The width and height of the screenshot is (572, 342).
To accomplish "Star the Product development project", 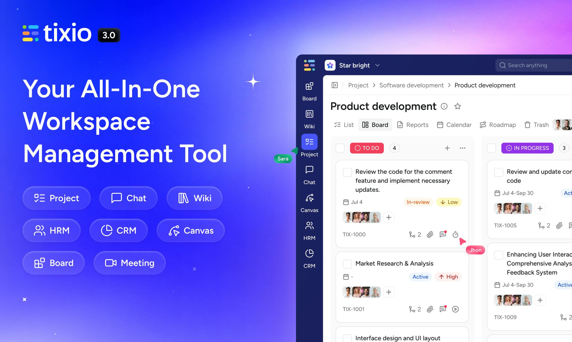I will click(x=458, y=106).
